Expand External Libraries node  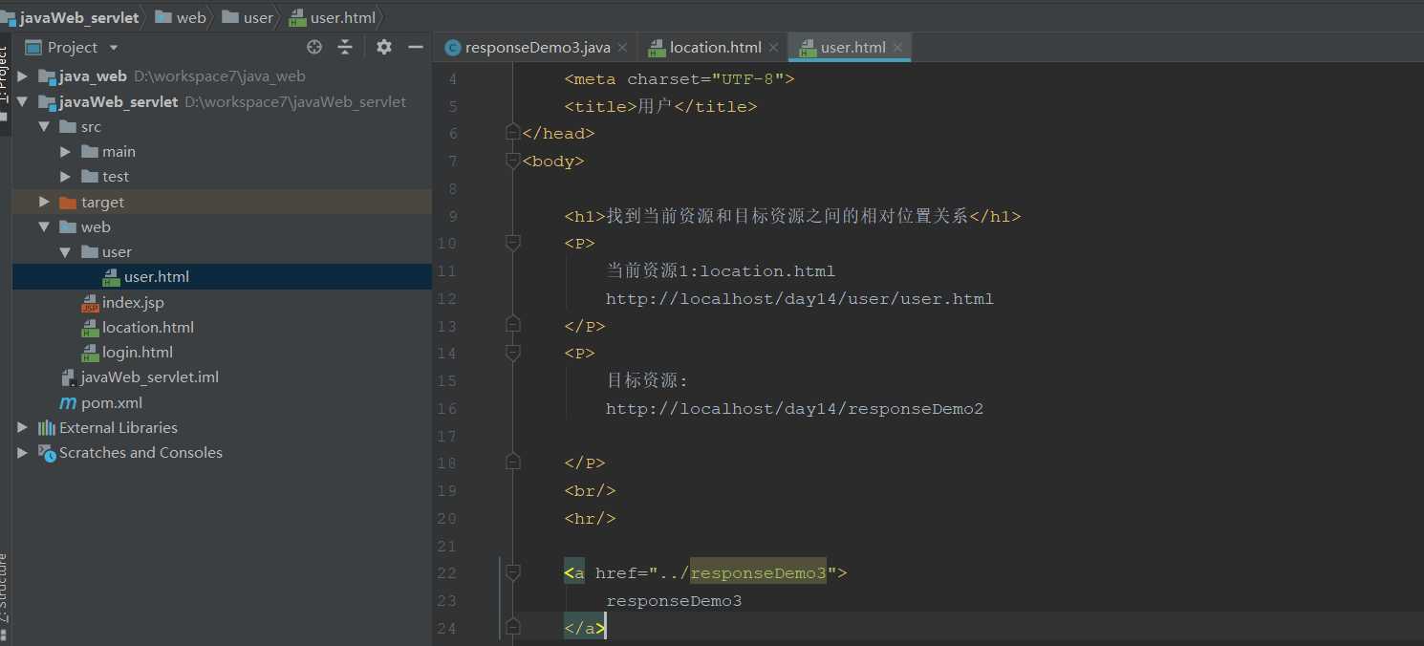[23, 427]
